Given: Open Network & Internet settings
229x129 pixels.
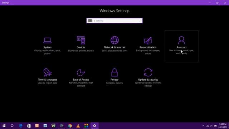Looking at the screenshot, I should pos(114,46).
